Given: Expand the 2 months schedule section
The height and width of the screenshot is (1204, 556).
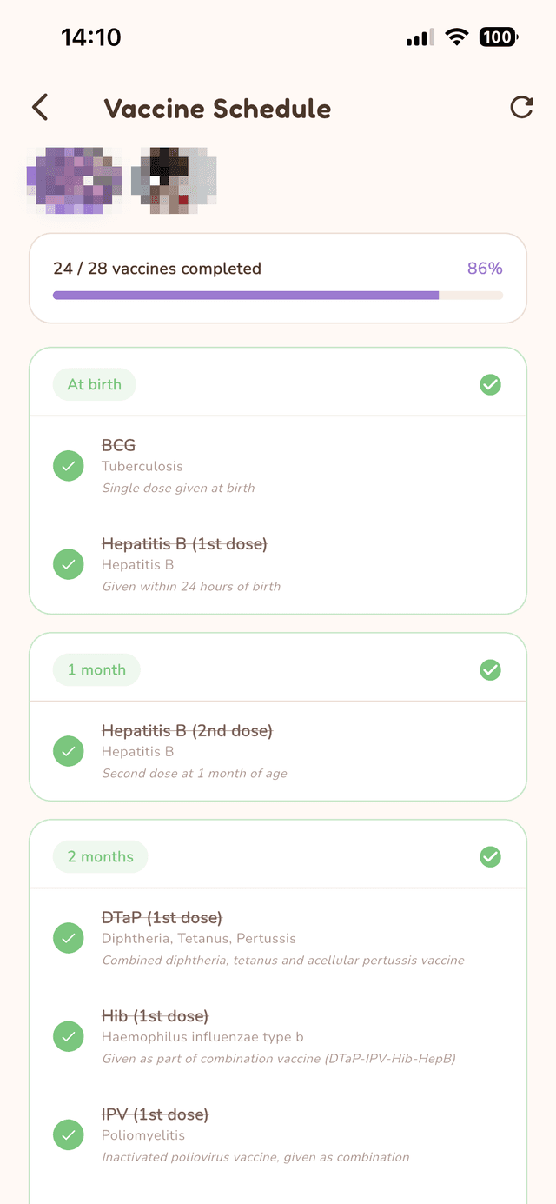Looking at the screenshot, I should coord(278,855).
